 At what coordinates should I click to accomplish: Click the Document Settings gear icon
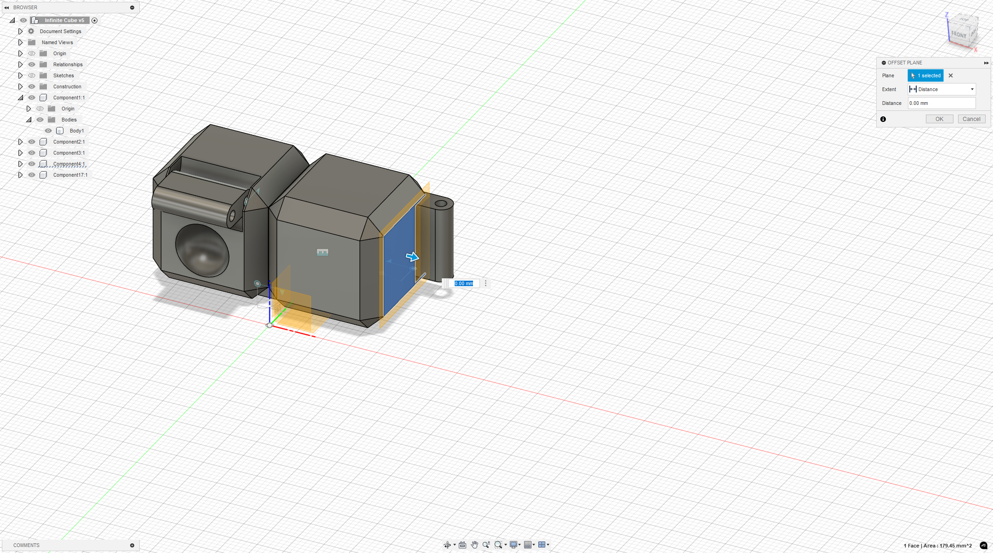pyautogui.click(x=31, y=31)
